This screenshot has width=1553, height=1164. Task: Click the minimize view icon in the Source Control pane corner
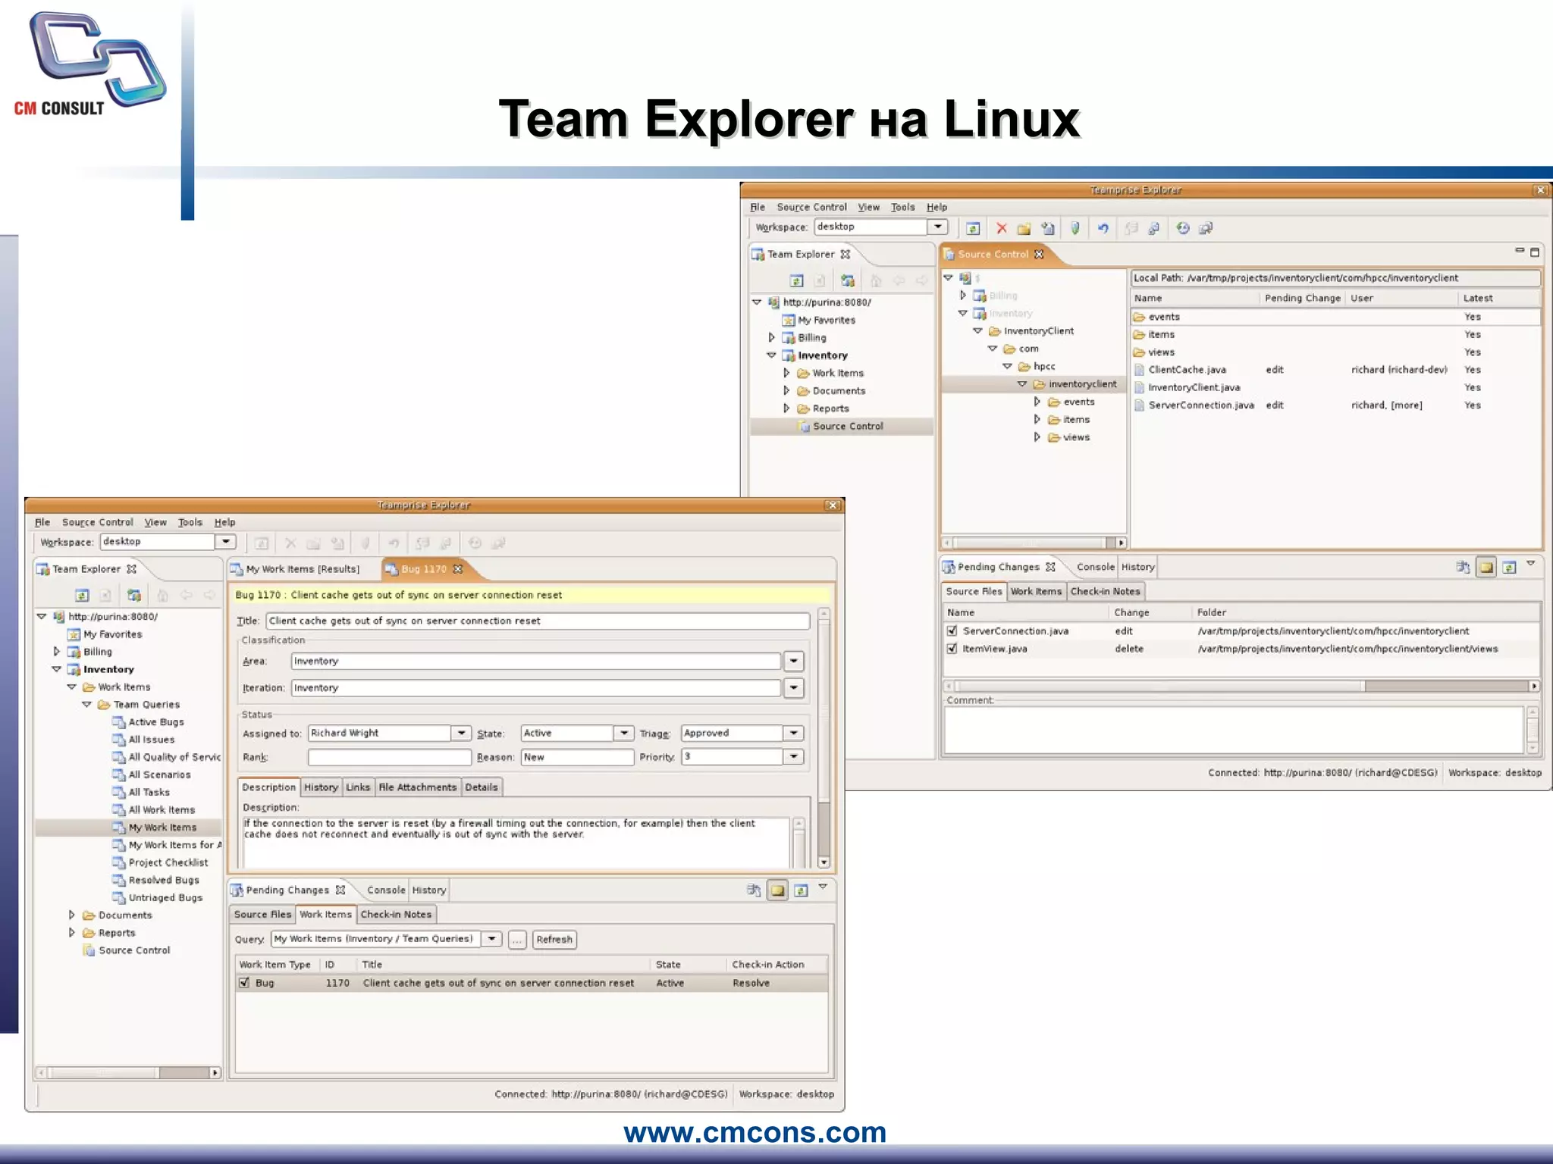1519,250
